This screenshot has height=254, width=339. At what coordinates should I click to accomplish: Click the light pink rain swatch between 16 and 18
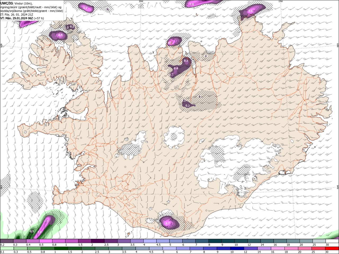[278, 248]
